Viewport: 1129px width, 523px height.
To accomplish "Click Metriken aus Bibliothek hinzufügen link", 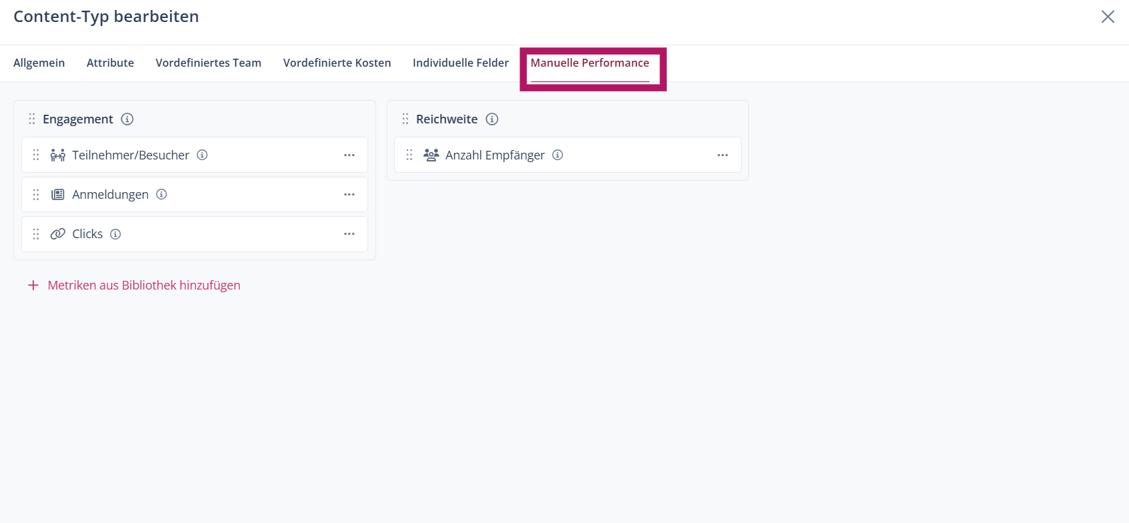I will coord(143,286).
